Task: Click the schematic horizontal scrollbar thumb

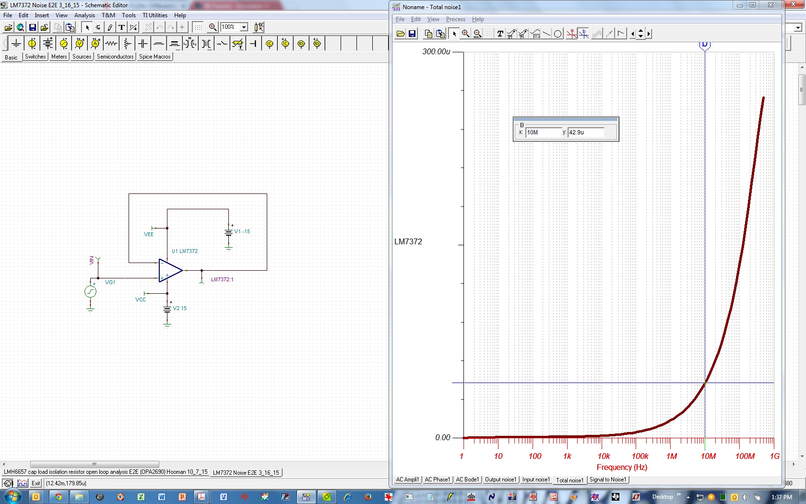Action: click(x=95, y=464)
